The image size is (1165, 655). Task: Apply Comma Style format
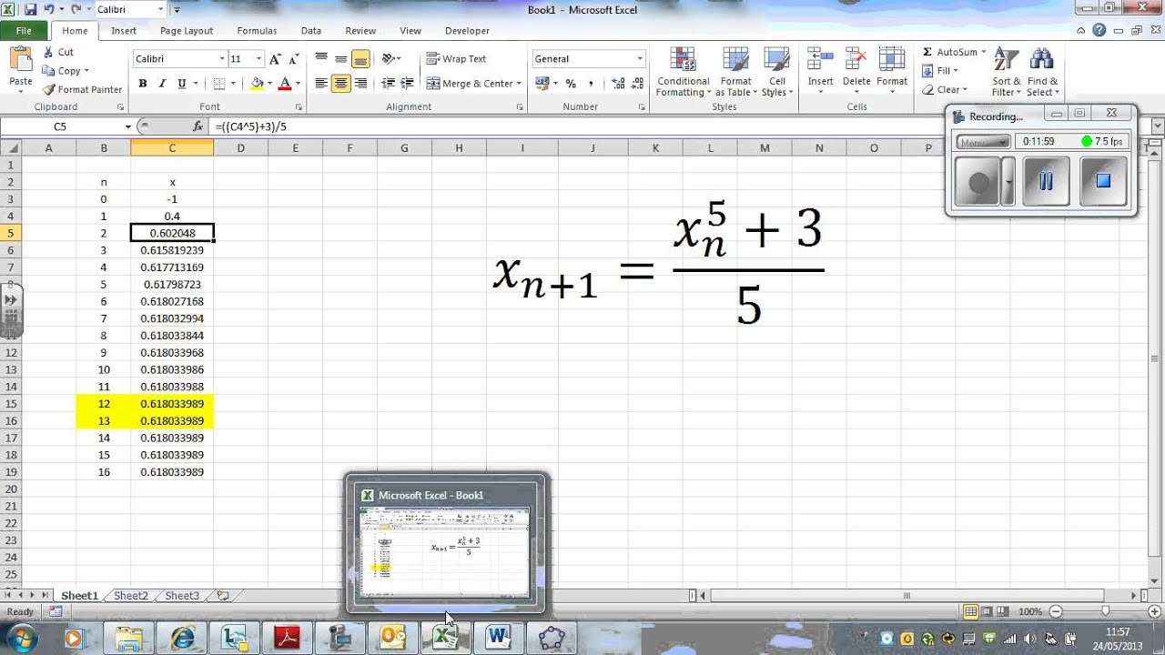pos(591,84)
